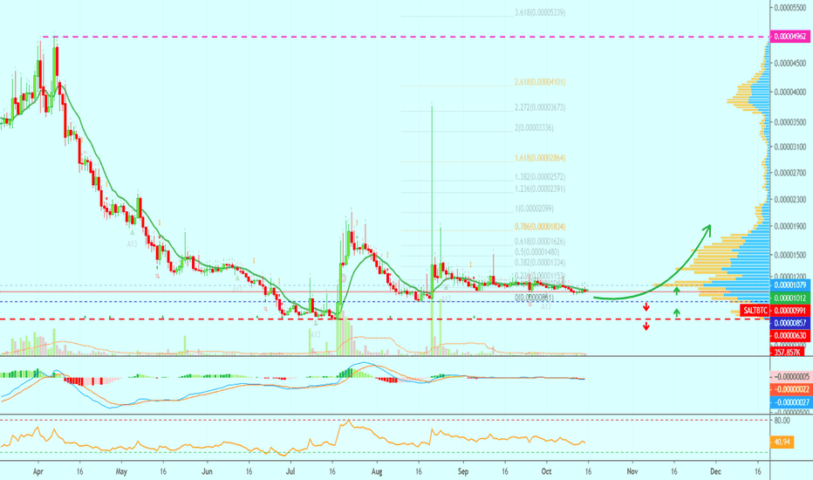This screenshot has width=813, height=480.
Task: Select the 2.618(0.00004101) Fibonacci level label
Action: [x=540, y=82]
